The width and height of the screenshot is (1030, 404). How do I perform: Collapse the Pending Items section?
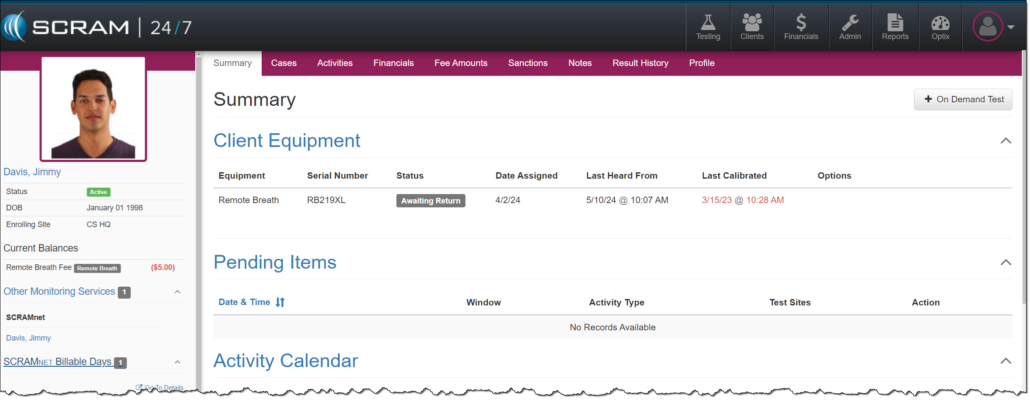(x=1006, y=263)
